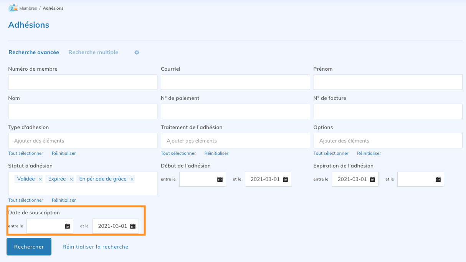Open calendar for Début de l'adhésion end date
The image size is (466, 262).
pyautogui.click(x=285, y=179)
